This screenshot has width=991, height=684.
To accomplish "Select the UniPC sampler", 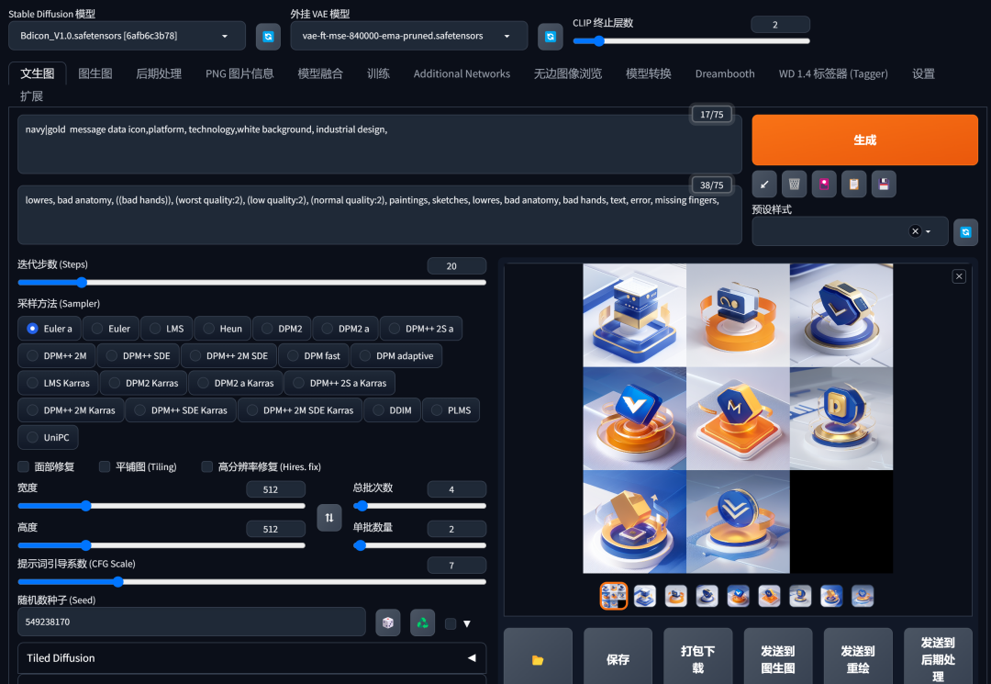I will tap(48, 437).
